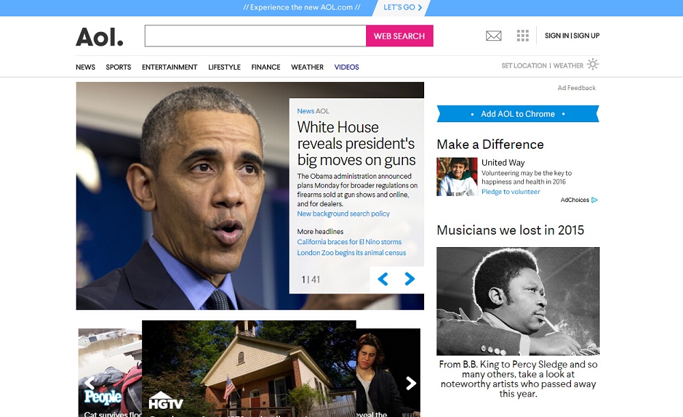This screenshot has width=683, height=417.
Task: Click right arrow on video carousel
Action: pos(410,383)
